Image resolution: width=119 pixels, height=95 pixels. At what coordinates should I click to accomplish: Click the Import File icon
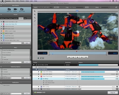[x=9, y=9]
